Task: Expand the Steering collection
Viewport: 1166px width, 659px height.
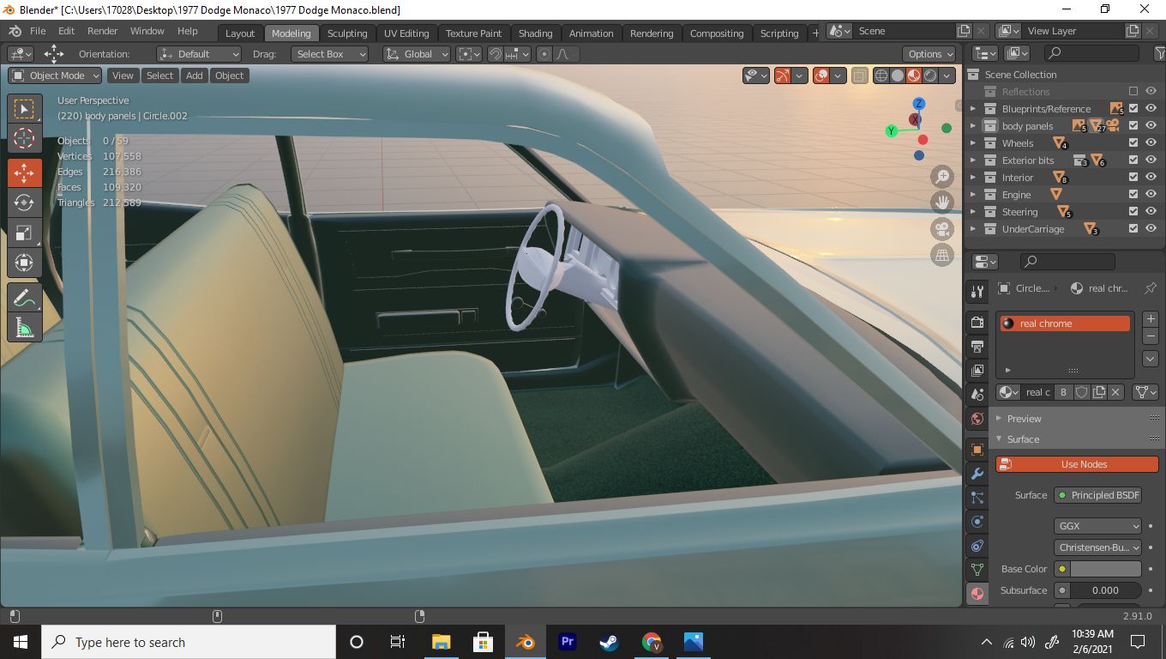Action: coord(973,212)
